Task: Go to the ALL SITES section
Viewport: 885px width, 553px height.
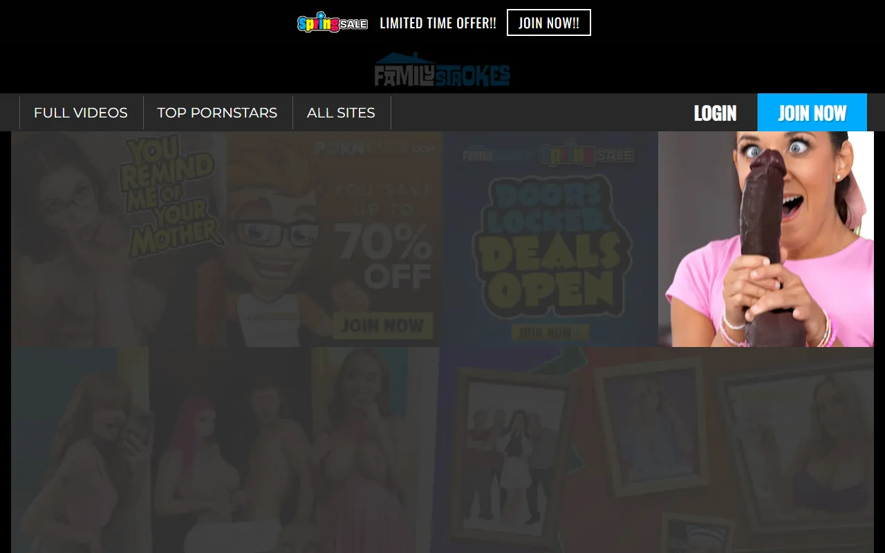Action: click(x=341, y=113)
